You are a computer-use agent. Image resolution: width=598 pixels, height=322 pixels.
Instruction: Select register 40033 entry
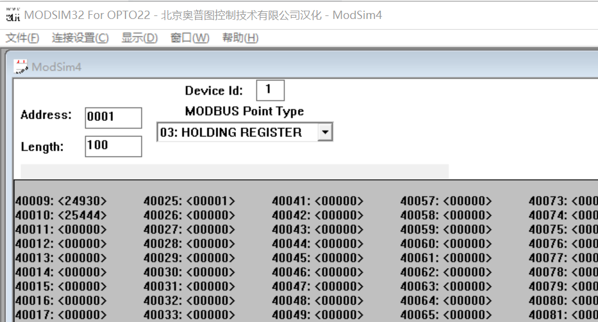click(x=189, y=315)
